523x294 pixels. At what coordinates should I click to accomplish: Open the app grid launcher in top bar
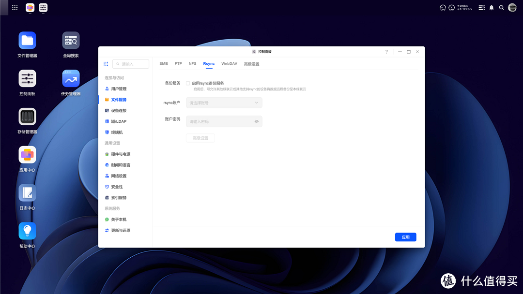15,8
